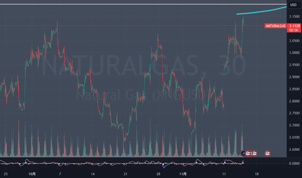The image size is (302, 178).
Task: Select the cyan curved line above the price
Action: coord(261,11)
